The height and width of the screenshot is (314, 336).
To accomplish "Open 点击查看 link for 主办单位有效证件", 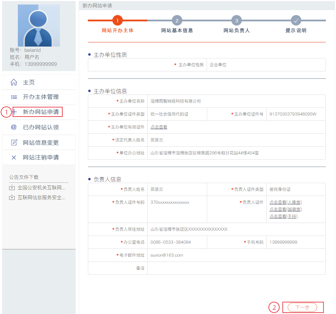I will 159,127.
